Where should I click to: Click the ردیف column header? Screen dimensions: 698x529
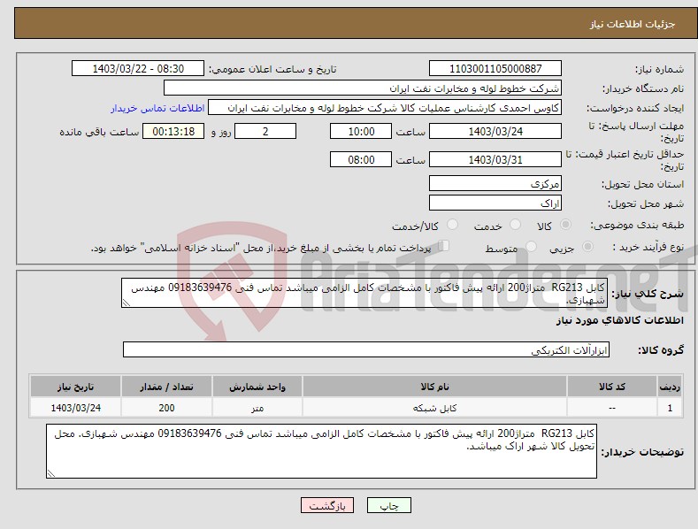tap(670, 387)
